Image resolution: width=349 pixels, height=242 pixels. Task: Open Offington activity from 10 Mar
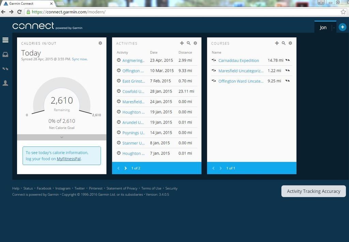[x=133, y=71]
